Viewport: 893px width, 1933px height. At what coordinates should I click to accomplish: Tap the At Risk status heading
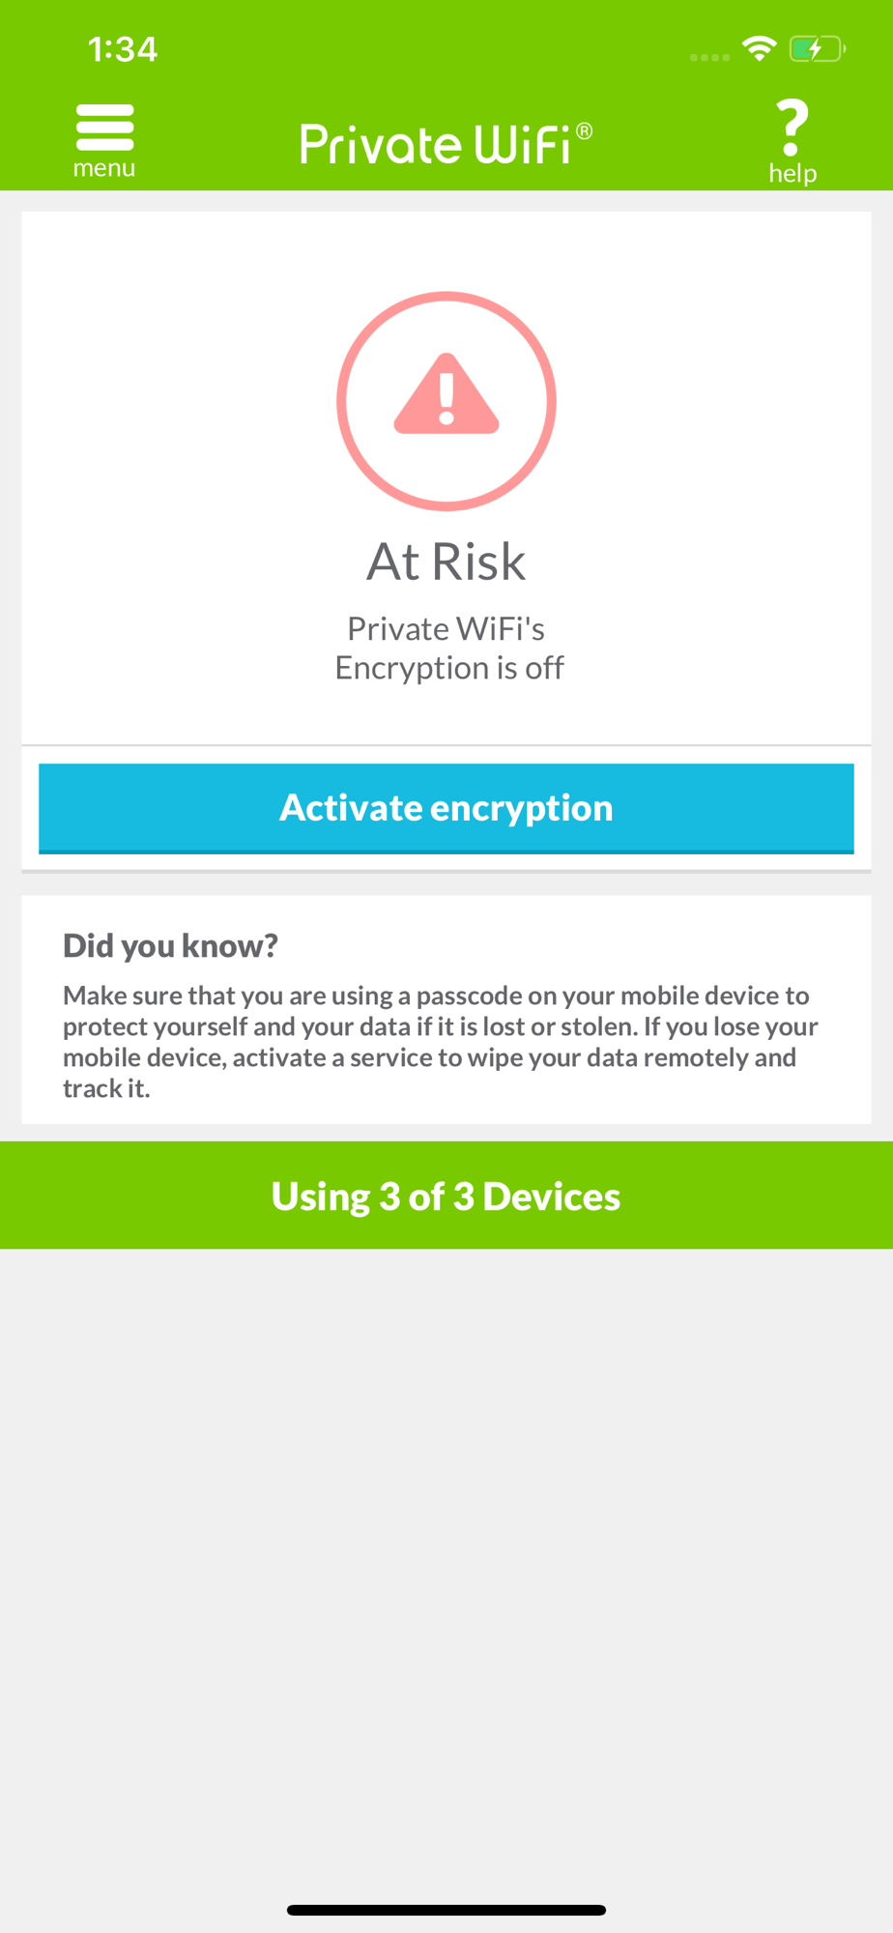click(x=446, y=562)
